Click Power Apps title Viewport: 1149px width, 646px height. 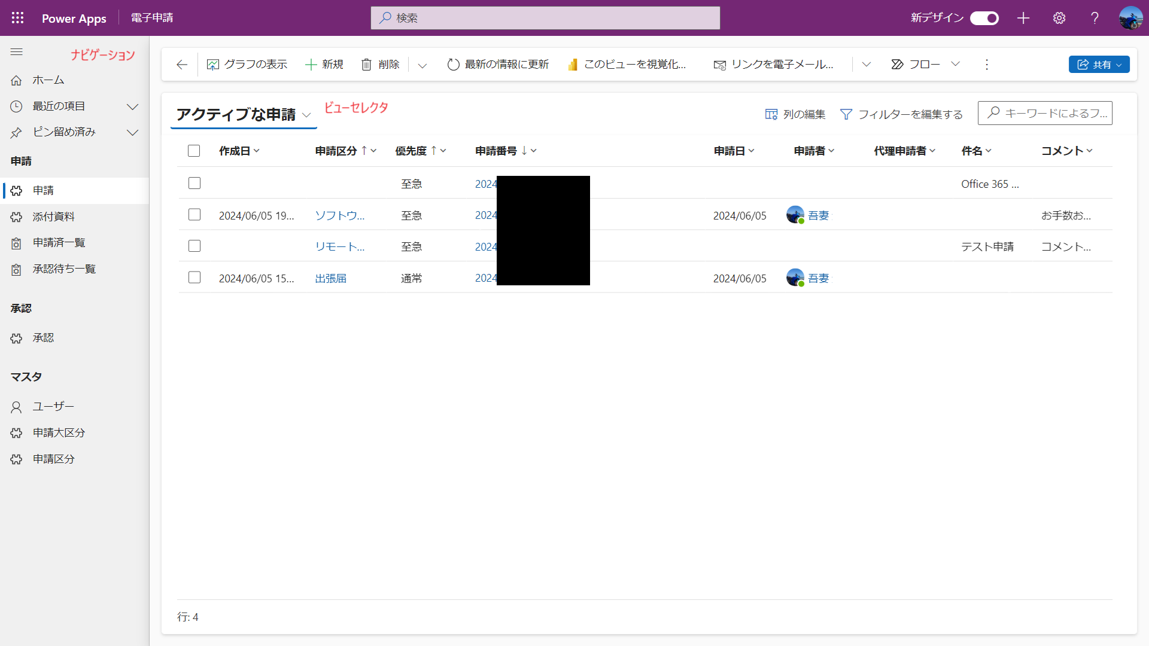(x=74, y=19)
